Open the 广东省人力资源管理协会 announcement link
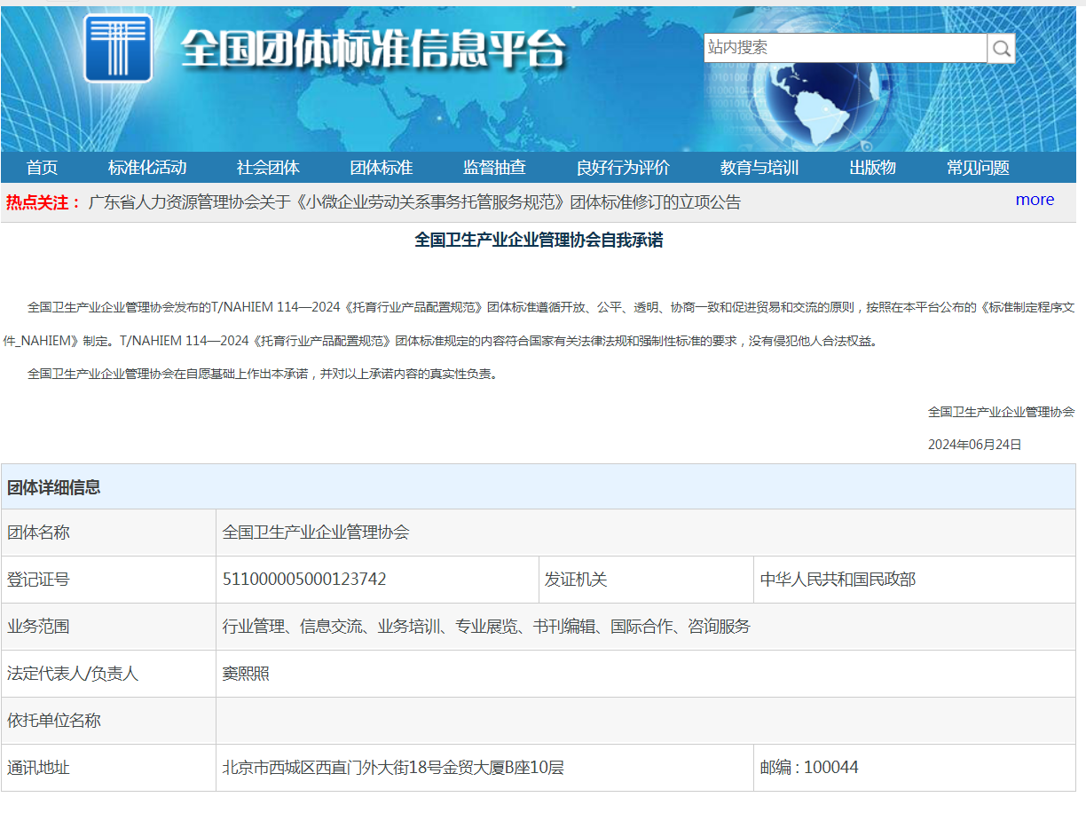Screen dimensions: 1086x813 point(414,202)
